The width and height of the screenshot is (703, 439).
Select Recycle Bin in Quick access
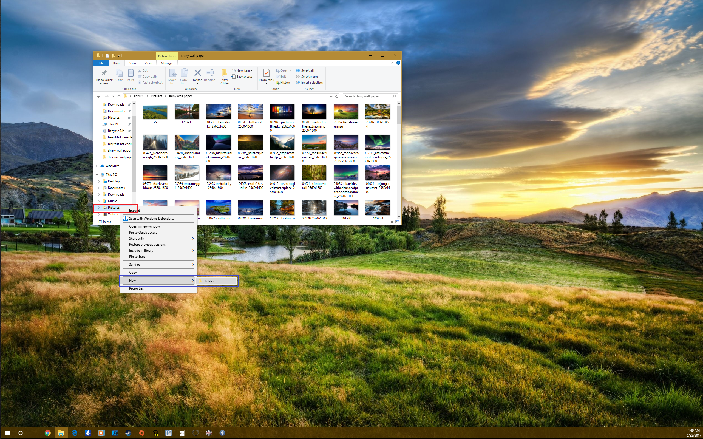pyautogui.click(x=116, y=131)
